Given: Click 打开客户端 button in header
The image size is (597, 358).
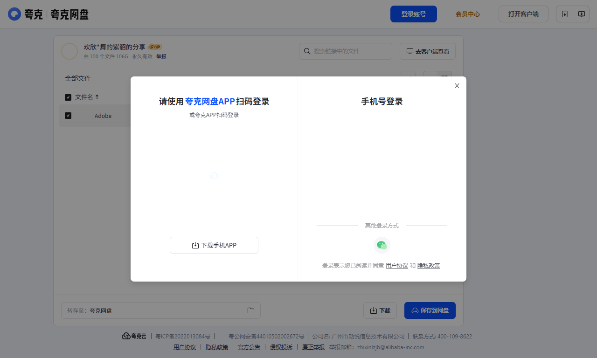Looking at the screenshot, I should [523, 14].
